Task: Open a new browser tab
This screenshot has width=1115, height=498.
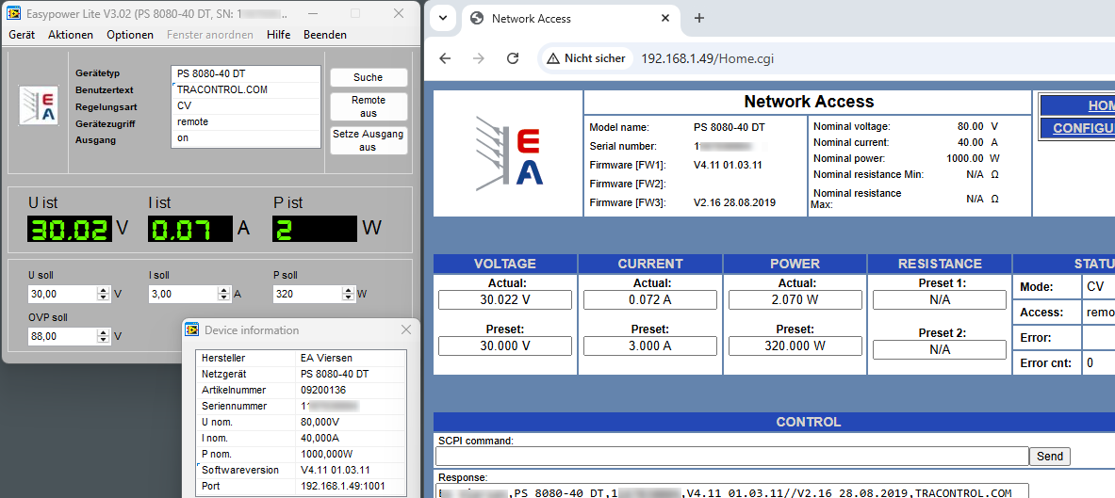Action: point(699,18)
